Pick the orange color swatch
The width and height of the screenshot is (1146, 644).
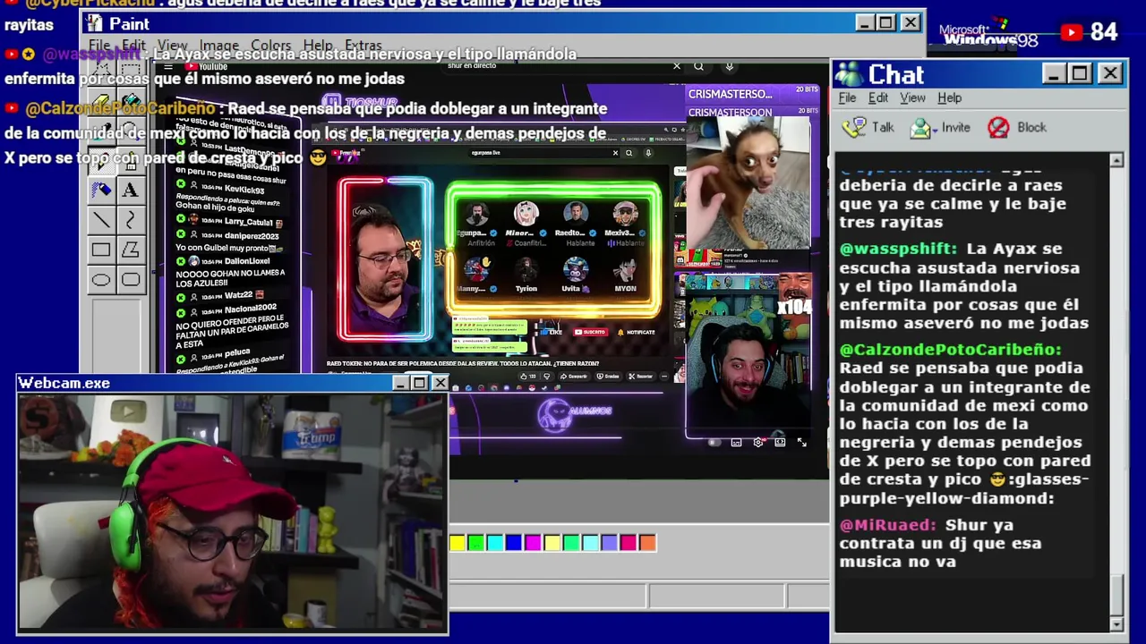[647, 543]
